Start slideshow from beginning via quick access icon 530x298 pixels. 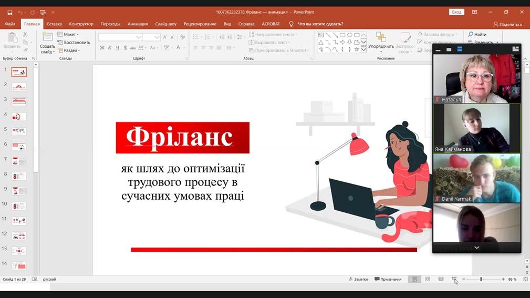coord(43,12)
